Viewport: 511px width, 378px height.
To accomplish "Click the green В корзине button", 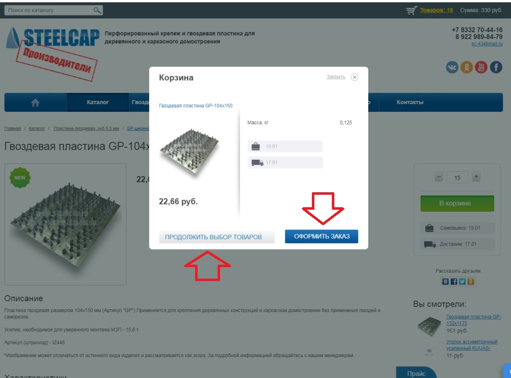I will click(x=457, y=204).
